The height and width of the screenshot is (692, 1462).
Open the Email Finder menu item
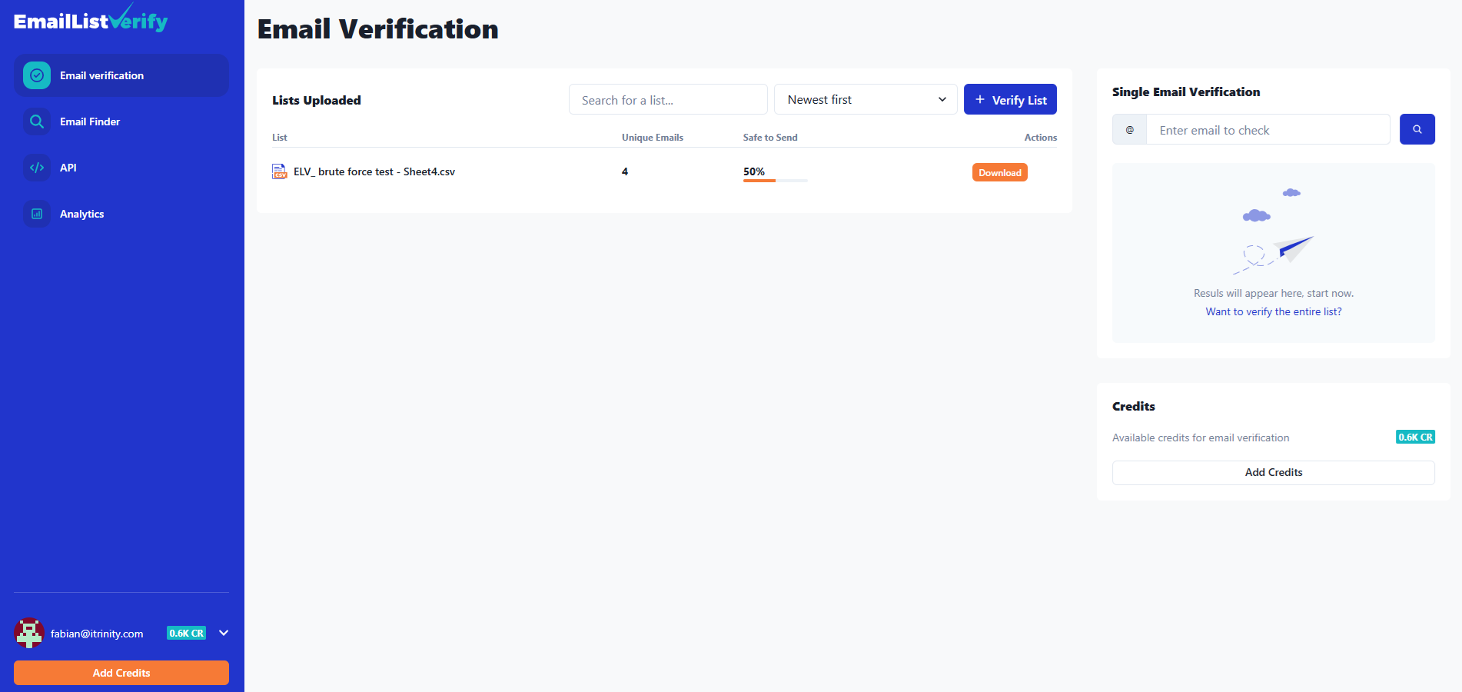90,121
